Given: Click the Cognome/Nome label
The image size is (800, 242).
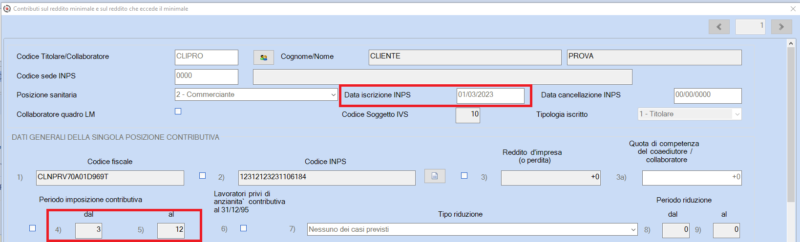Looking at the screenshot, I should pos(307,56).
